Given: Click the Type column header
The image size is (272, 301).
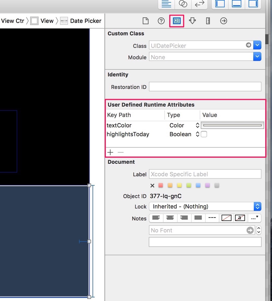Looking at the screenshot, I should (x=174, y=115).
